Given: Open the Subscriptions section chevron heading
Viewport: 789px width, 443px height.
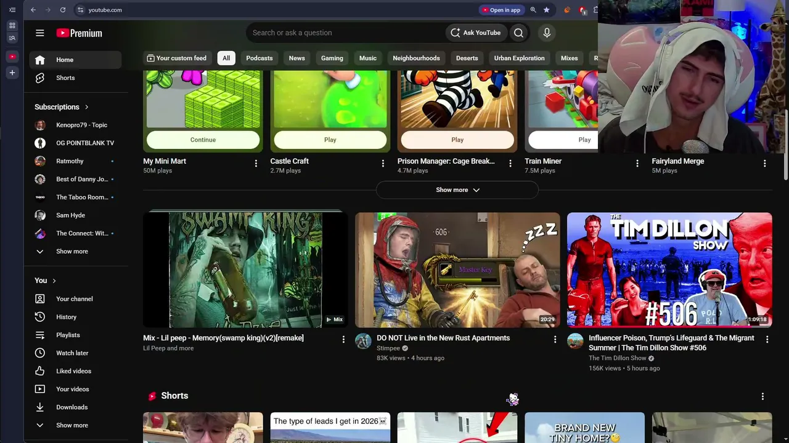Looking at the screenshot, I should click(62, 107).
